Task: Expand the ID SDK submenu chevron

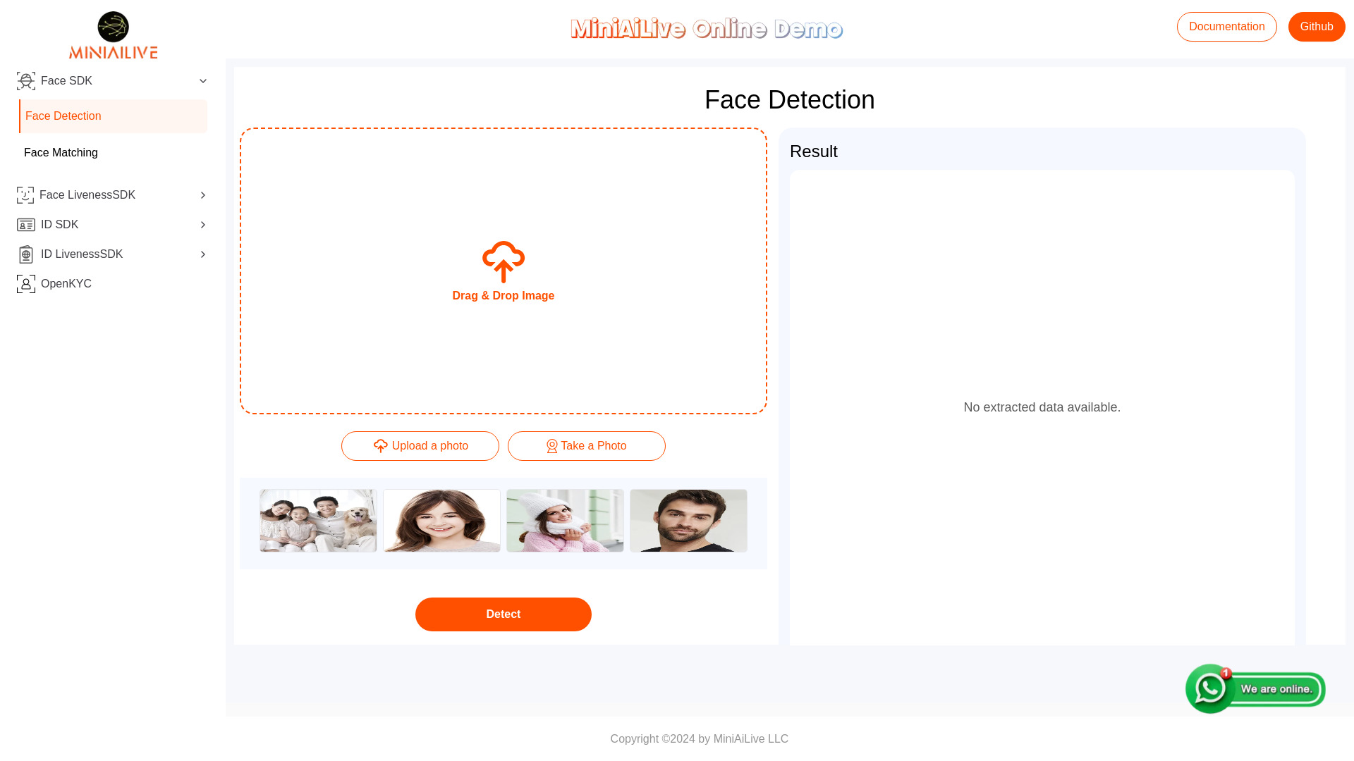Action: [x=204, y=224]
